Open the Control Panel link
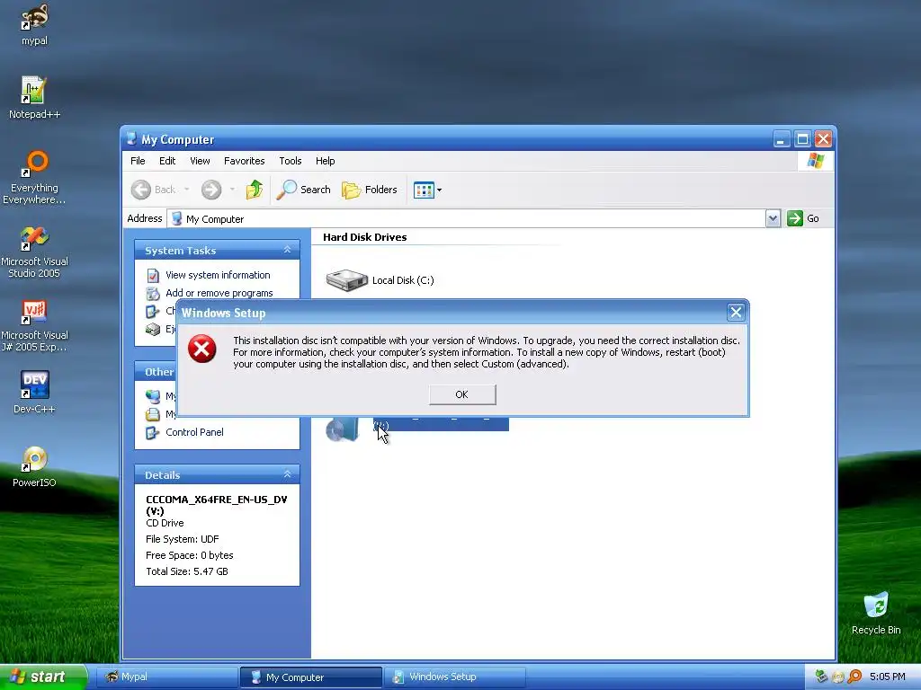The width and height of the screenshot is (921, 690). [x=194, y=432]
